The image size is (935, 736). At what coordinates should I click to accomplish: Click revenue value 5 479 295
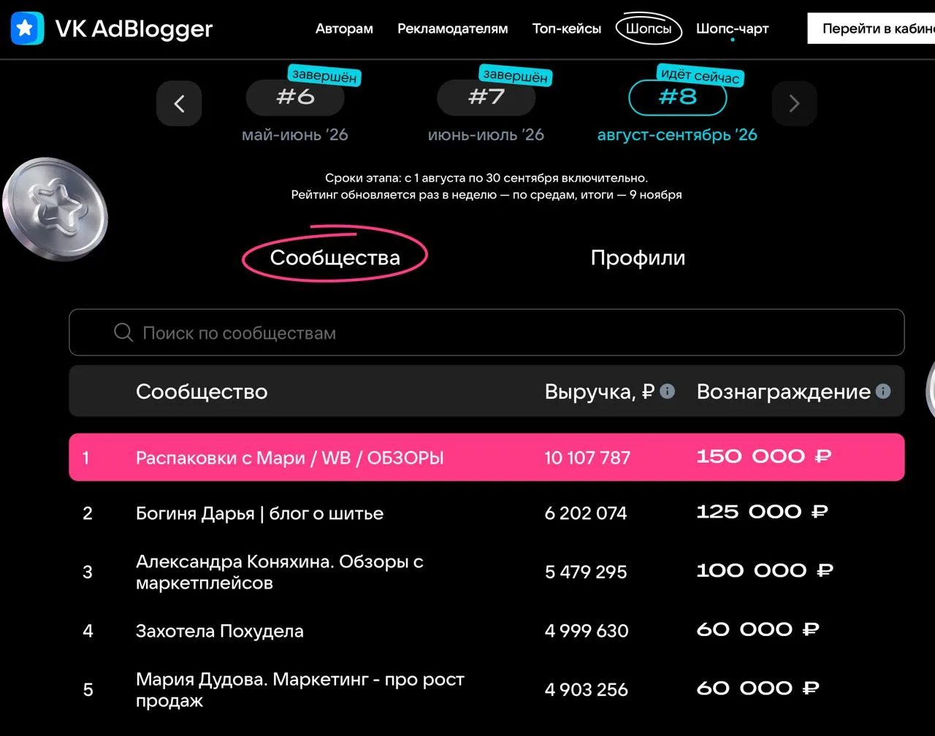point(585,572)
